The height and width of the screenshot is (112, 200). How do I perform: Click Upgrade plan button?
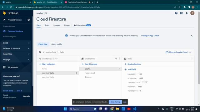coord(26,96)
